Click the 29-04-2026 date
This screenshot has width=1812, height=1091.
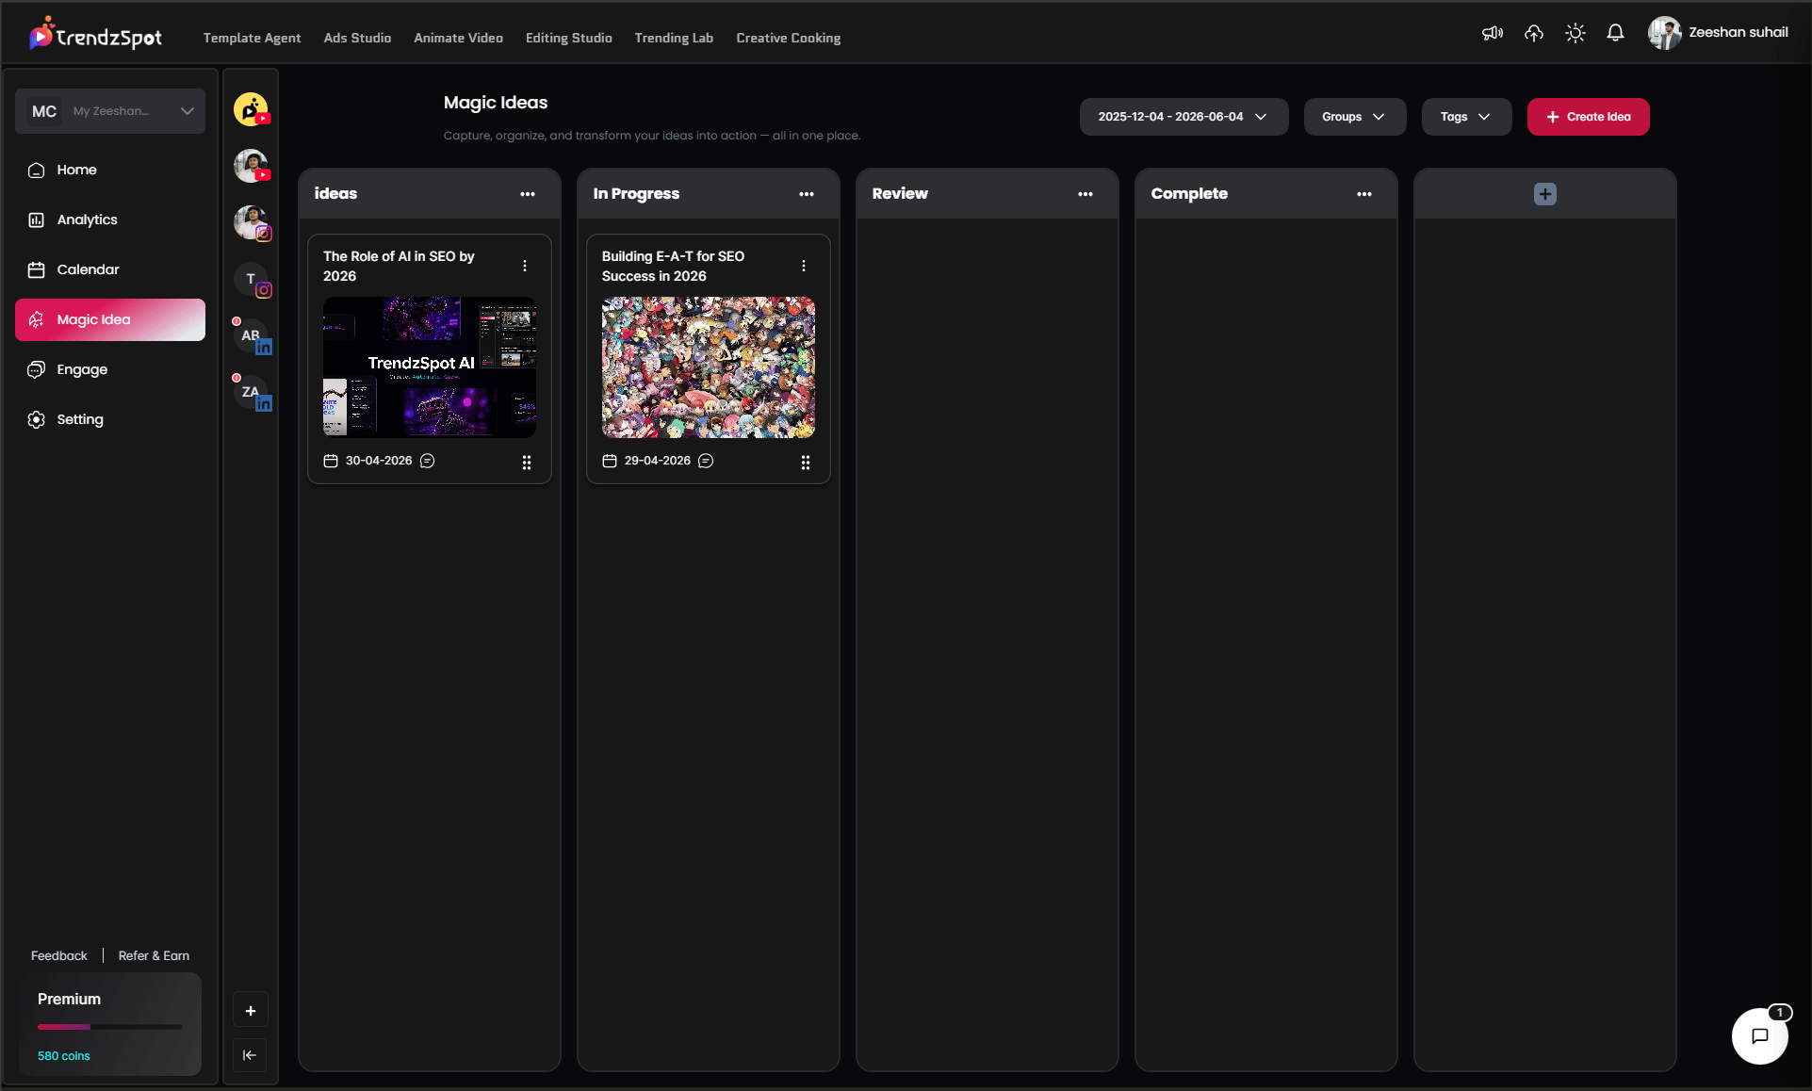pos(658,461)
